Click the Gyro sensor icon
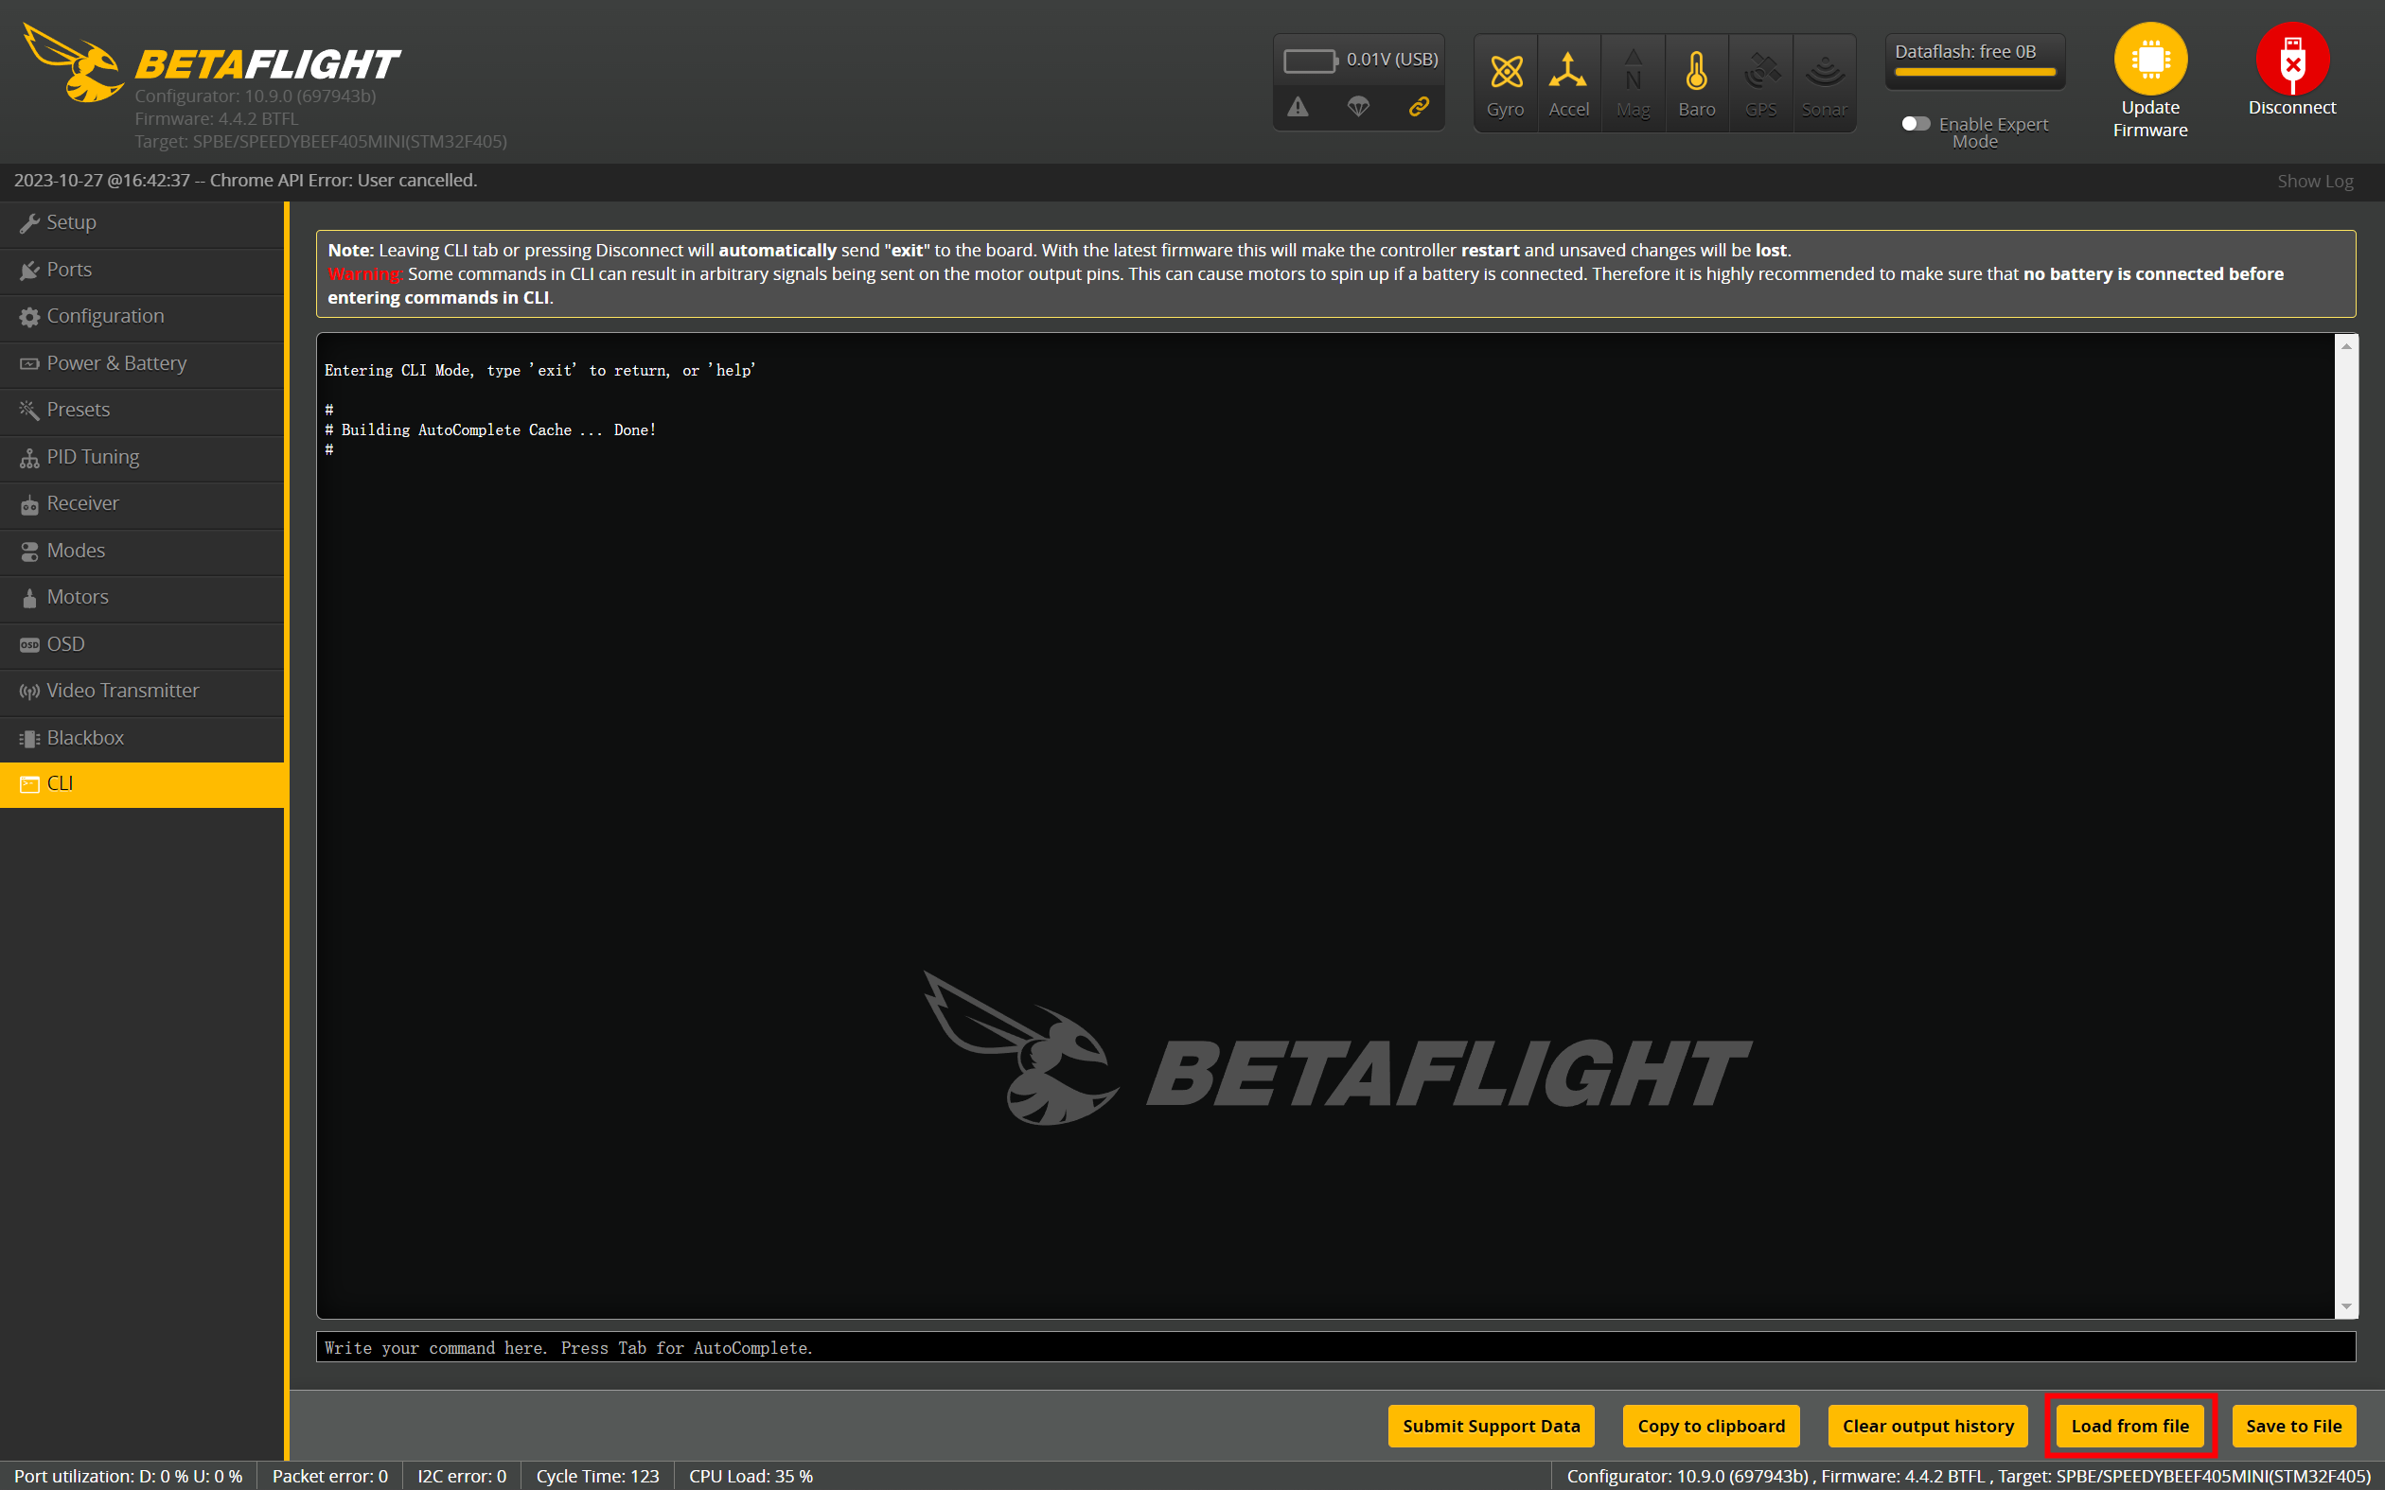The image size is (2385, 1490). tap(1505, 72)
